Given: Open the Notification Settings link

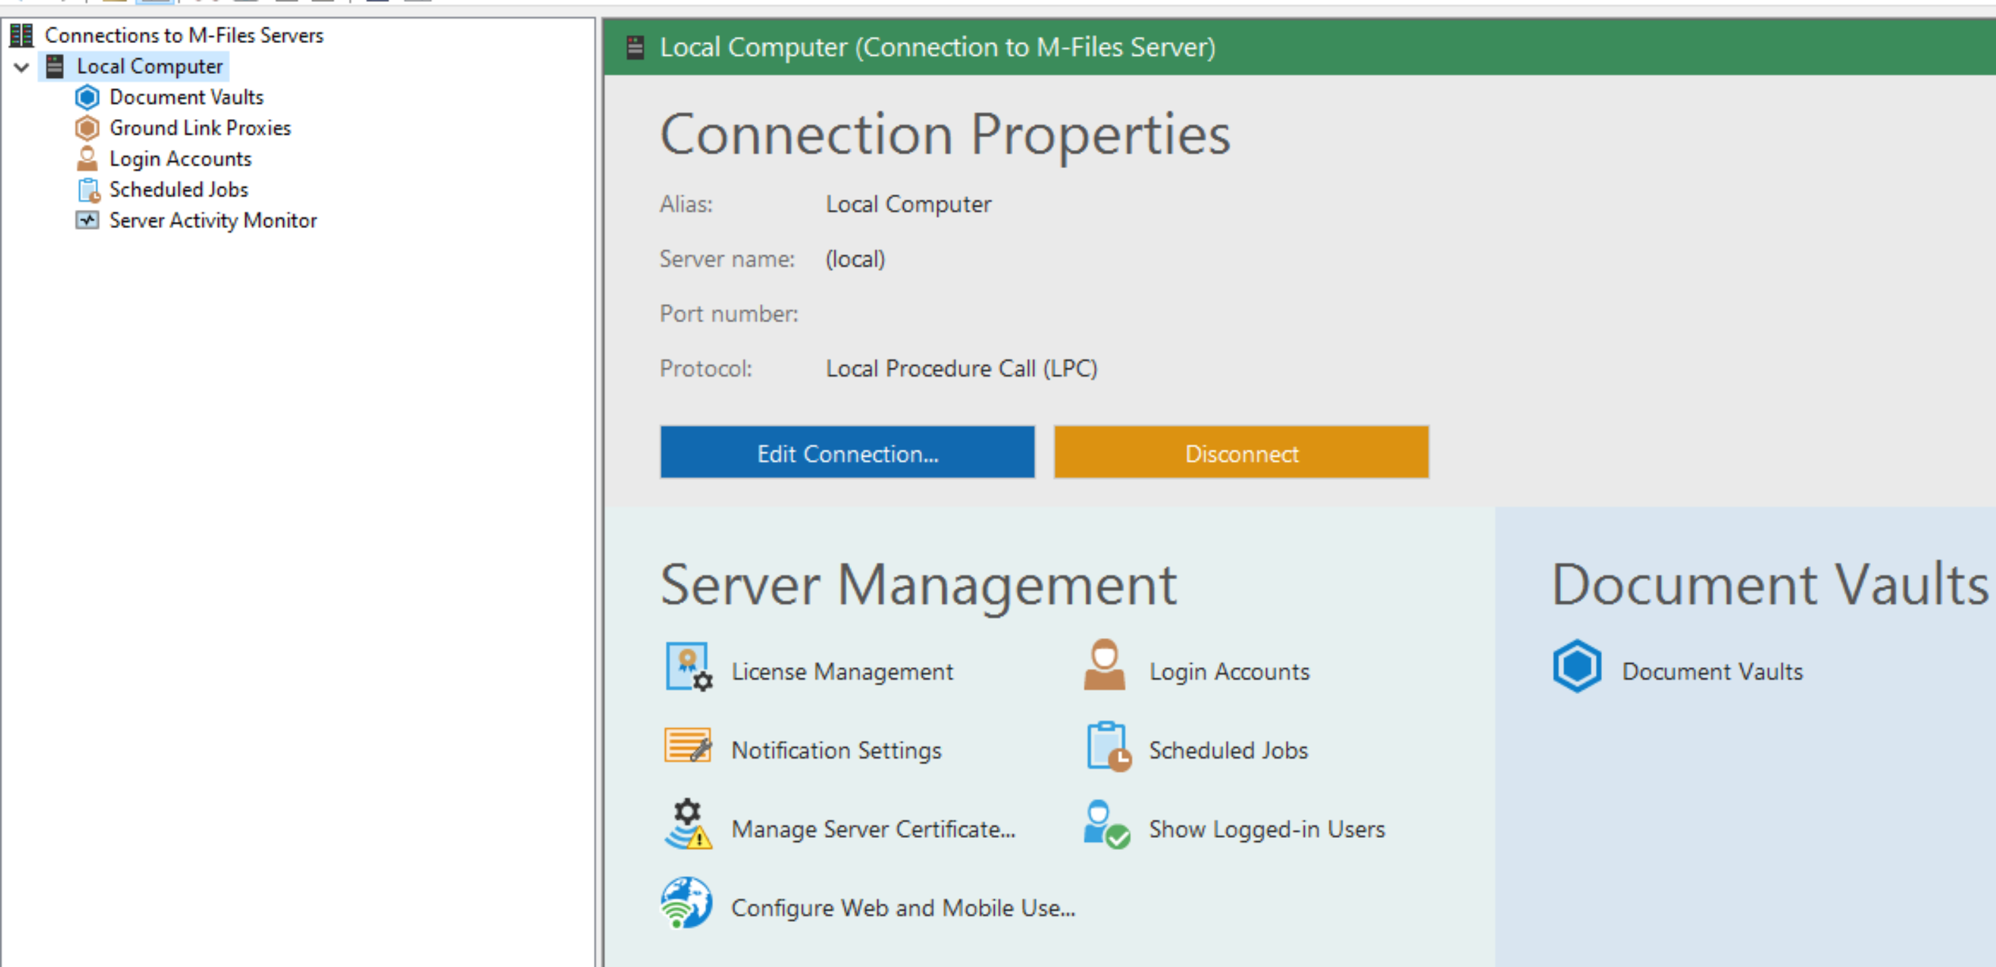Looking at the screenshot, I should pyautogui.click(x=836, y=751).
